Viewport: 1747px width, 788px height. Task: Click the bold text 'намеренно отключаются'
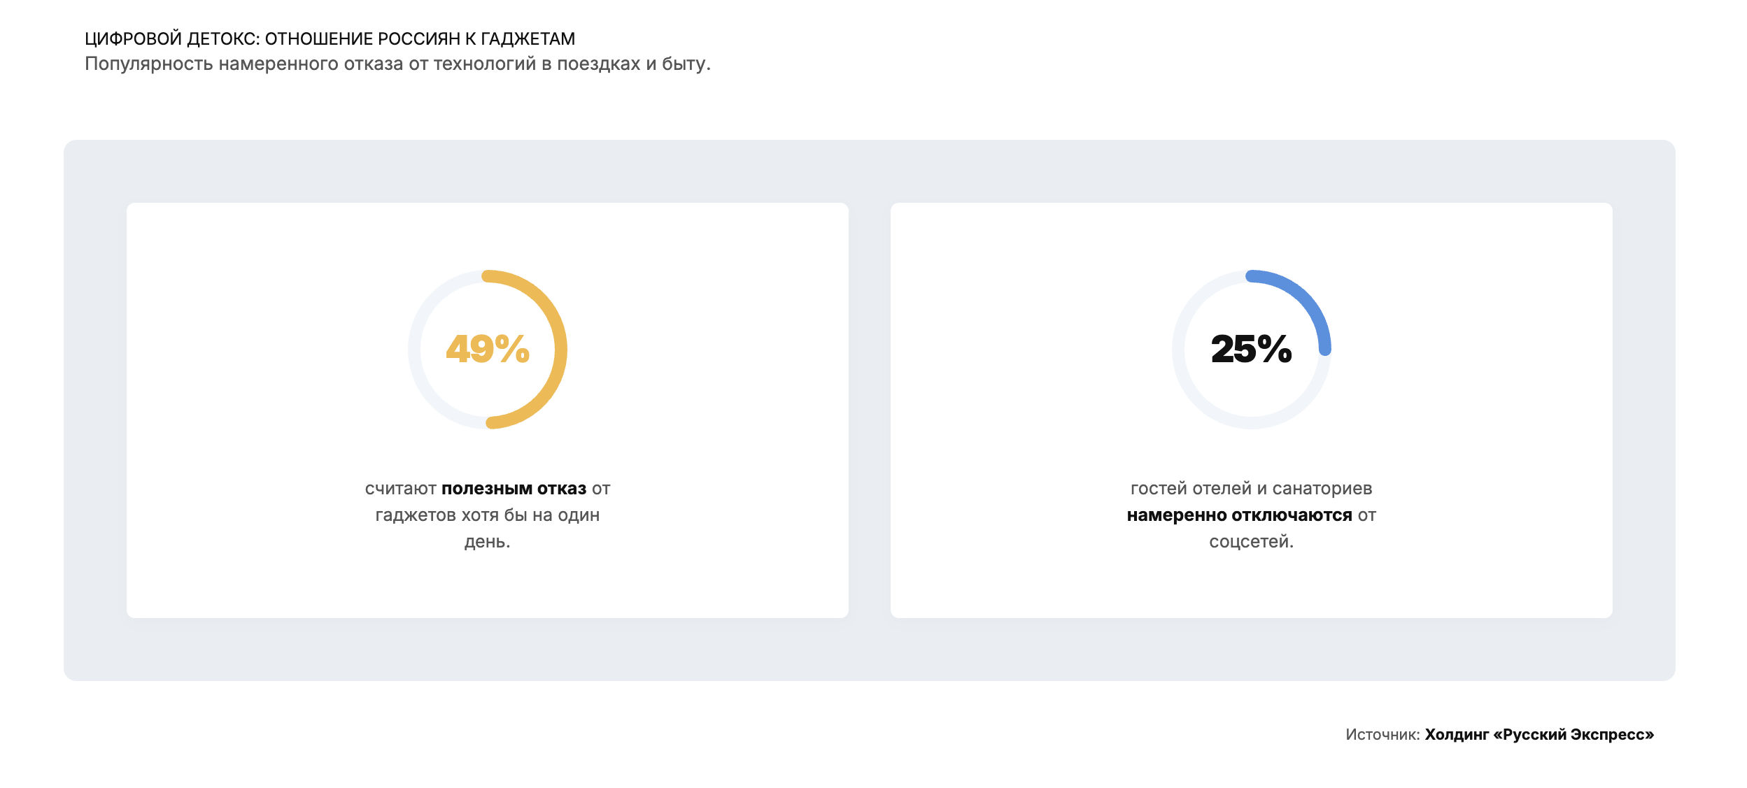[1239, 515]
